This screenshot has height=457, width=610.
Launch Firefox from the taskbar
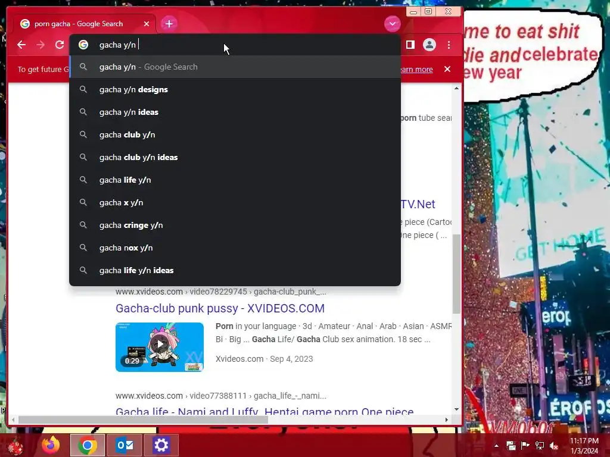pyautogui.click(x=51, y=445)
